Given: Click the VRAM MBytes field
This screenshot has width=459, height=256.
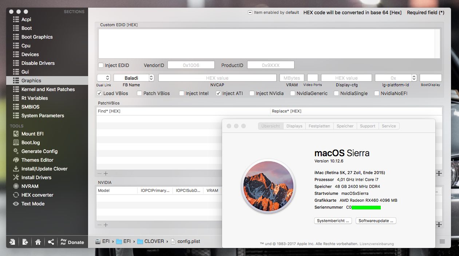Looking at the screenshot, I should click(292, 78).
